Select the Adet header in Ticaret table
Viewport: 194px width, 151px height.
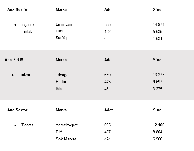(x=108, y=110)
